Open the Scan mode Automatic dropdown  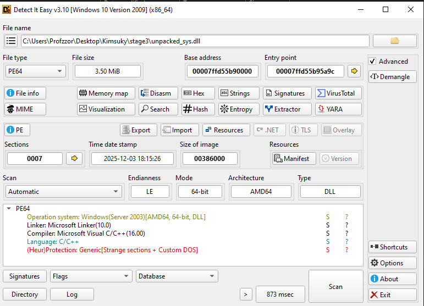64,192
